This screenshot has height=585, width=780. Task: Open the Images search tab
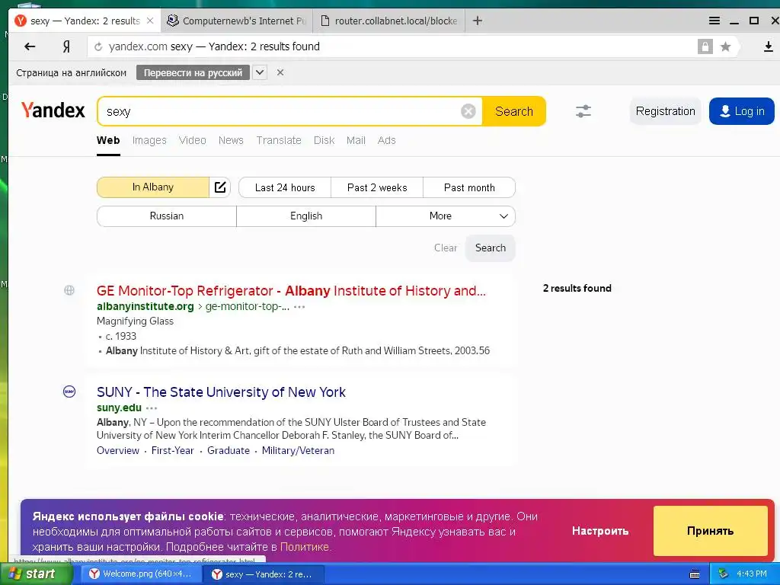(x=149, y=140)
